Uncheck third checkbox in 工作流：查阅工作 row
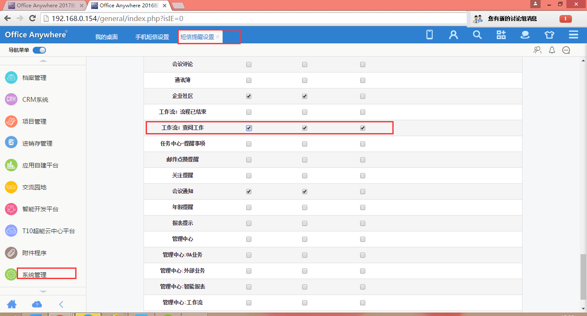Screen dimensions: 587x316 (363, 128)
